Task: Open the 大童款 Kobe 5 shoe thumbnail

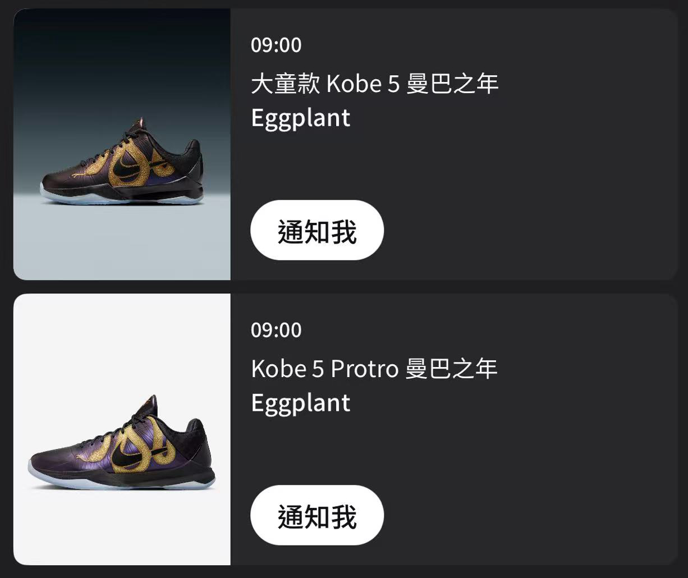Action: tap(122, 144)
